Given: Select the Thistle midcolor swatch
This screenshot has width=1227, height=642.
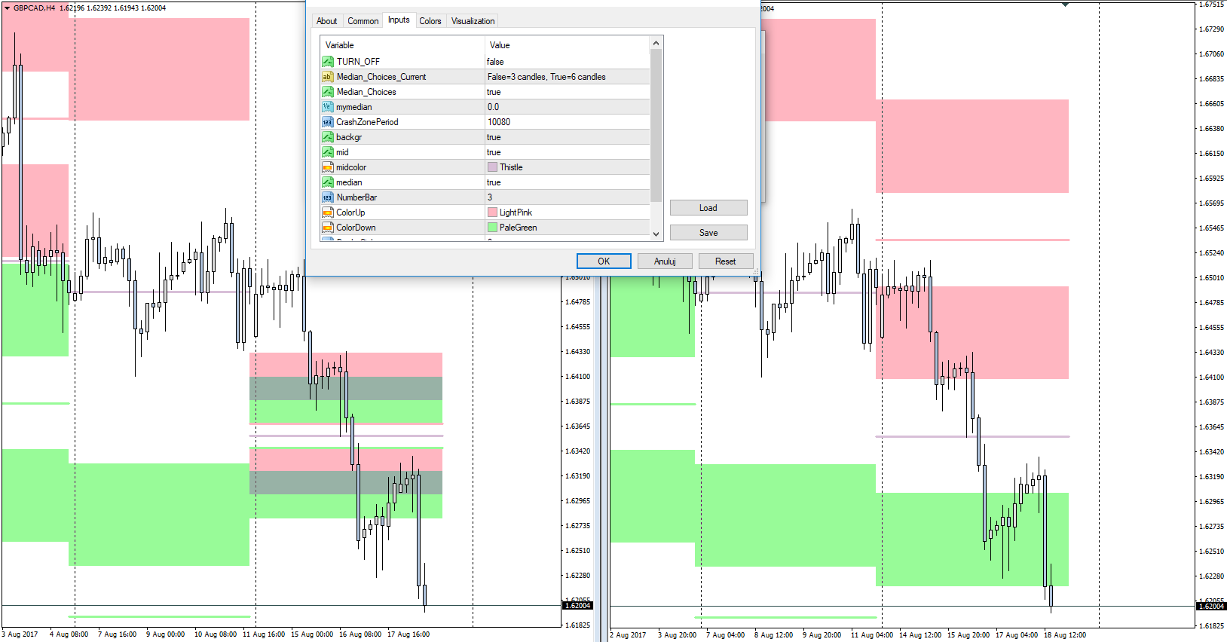Looking at the screenshot, I should pos(492,167).
